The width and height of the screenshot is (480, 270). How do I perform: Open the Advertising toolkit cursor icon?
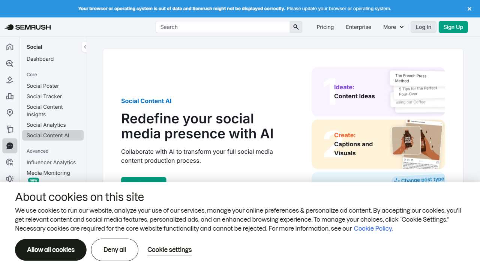[9, 162]
